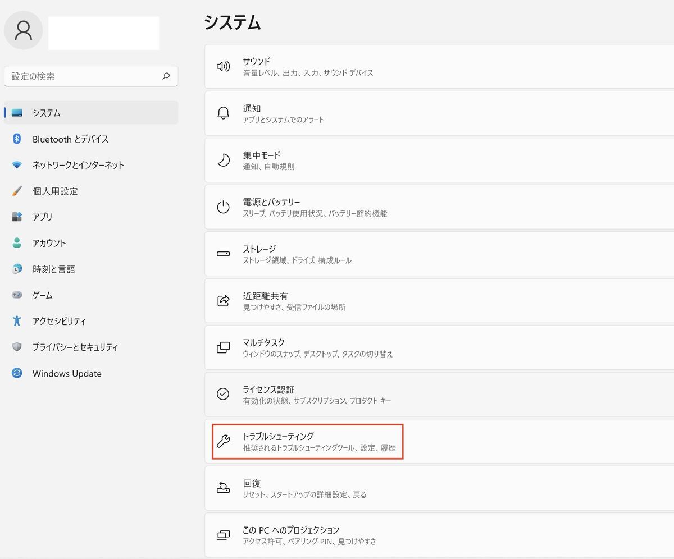Open サウンド settings row

point(439,66)
